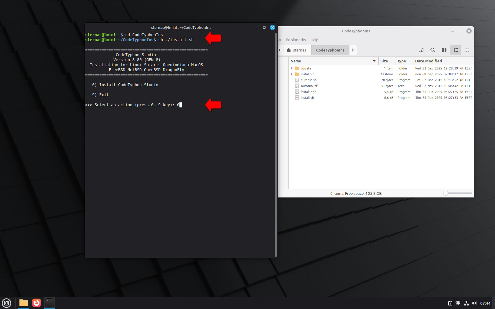Click the '9) Exit' option text
Screen dimensions: 495x309
100,95
